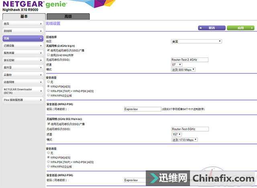The height and width of the screenshot is (188, 257).
Task: Switch to the 高级 tab
Action: (68, 16)
